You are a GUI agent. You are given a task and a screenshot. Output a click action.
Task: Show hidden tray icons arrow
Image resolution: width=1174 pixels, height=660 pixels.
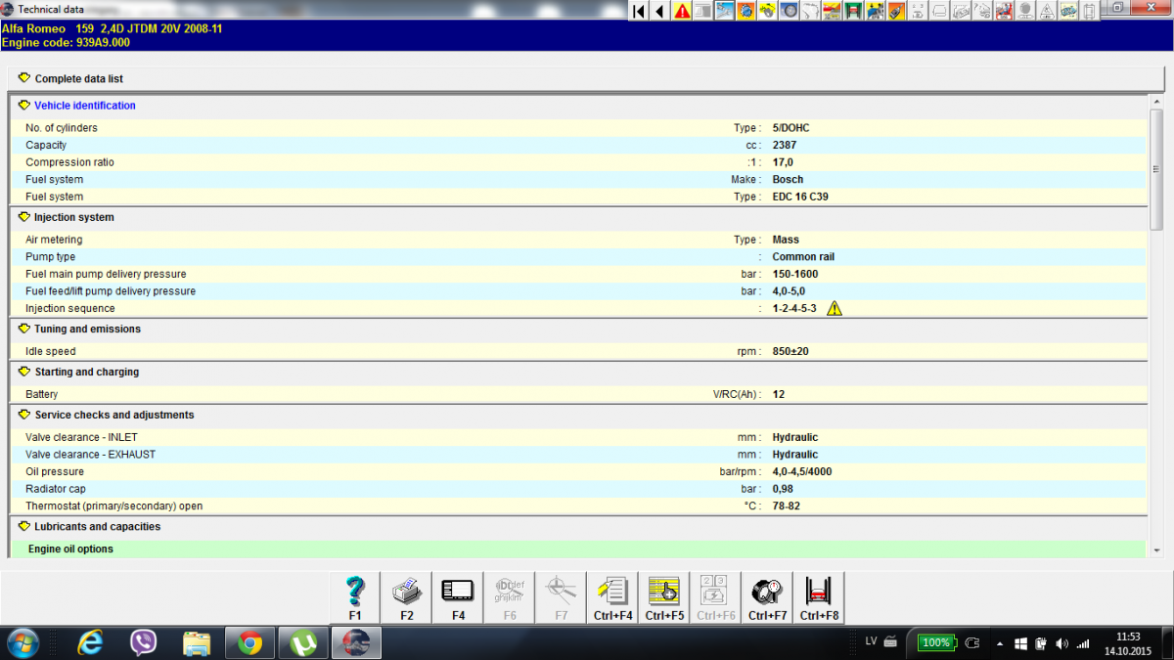coord(1000,643)
